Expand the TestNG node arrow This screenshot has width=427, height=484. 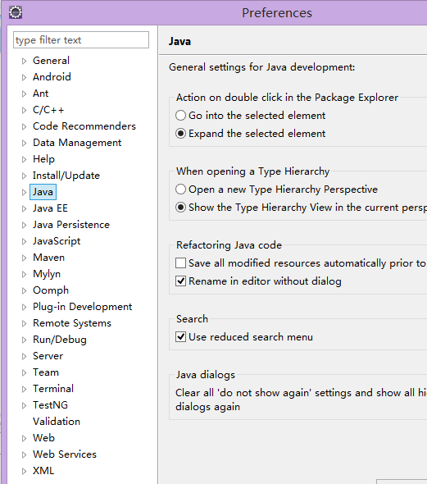click(24, 405)
